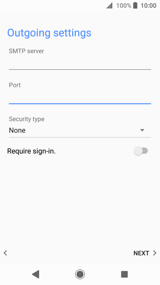Tap the battery icon in status bar

tap(135, 5)
